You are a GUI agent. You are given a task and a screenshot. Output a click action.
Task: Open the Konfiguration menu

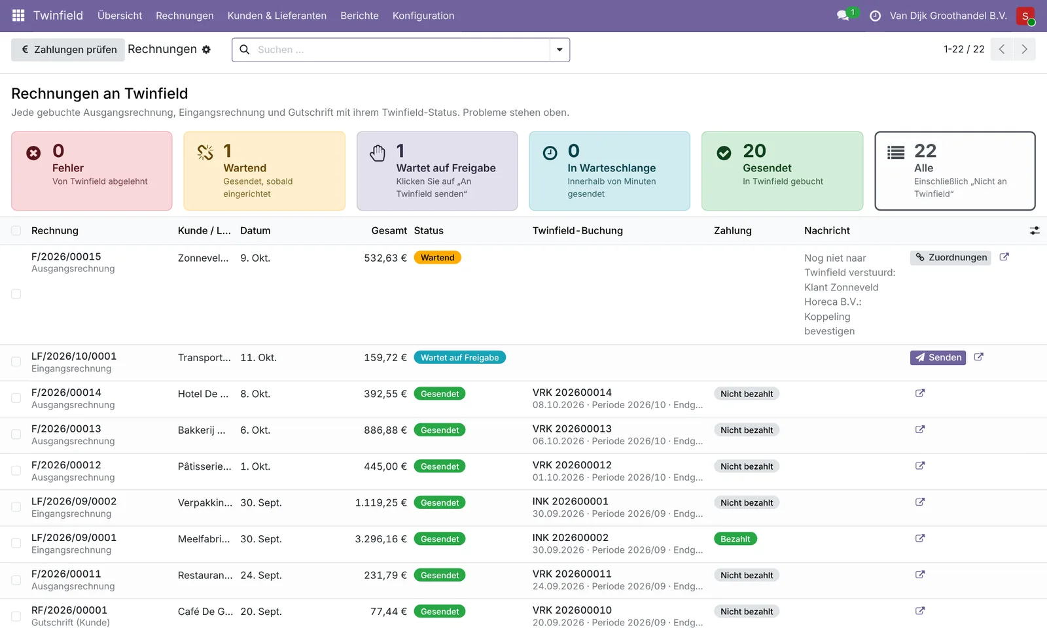point(423,16)
